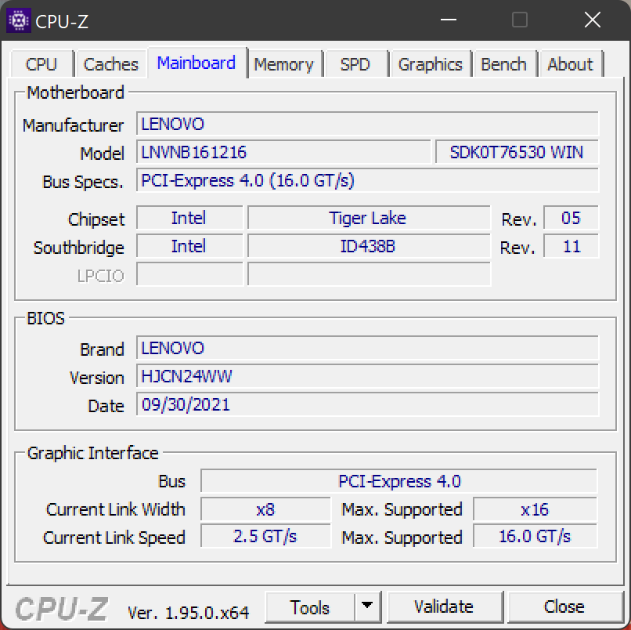Viewport: 631px width, 630px height.
Task: Click Max Supported link width x16
Action: 535,509
